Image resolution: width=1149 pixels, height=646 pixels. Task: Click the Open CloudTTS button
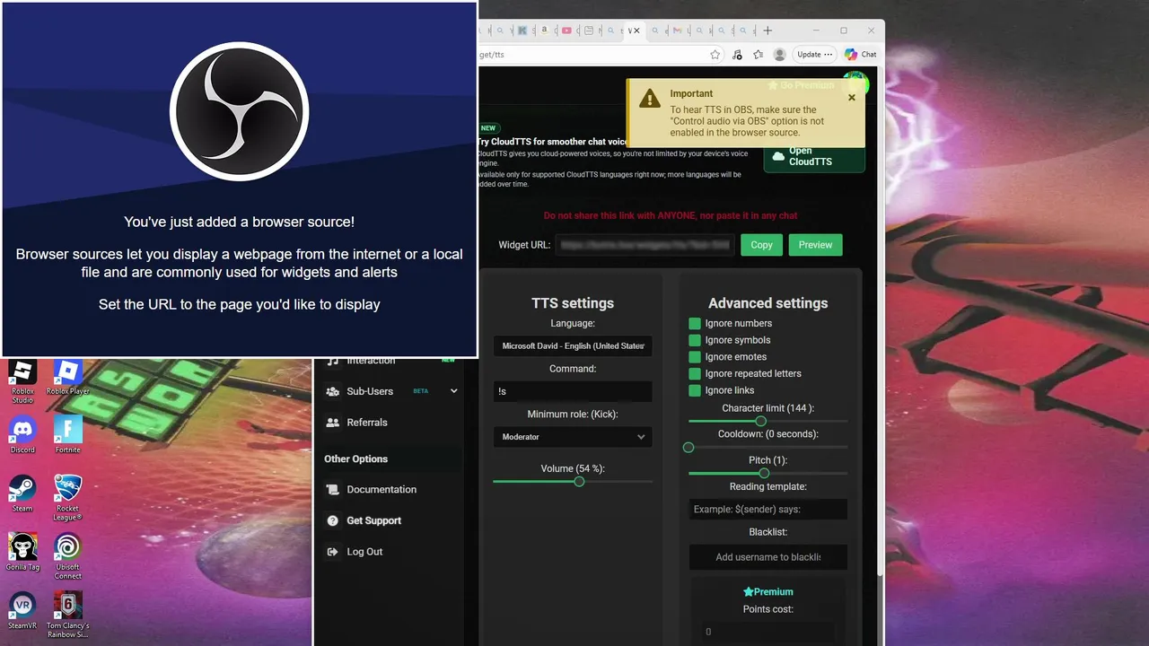[x=814, y=156]
